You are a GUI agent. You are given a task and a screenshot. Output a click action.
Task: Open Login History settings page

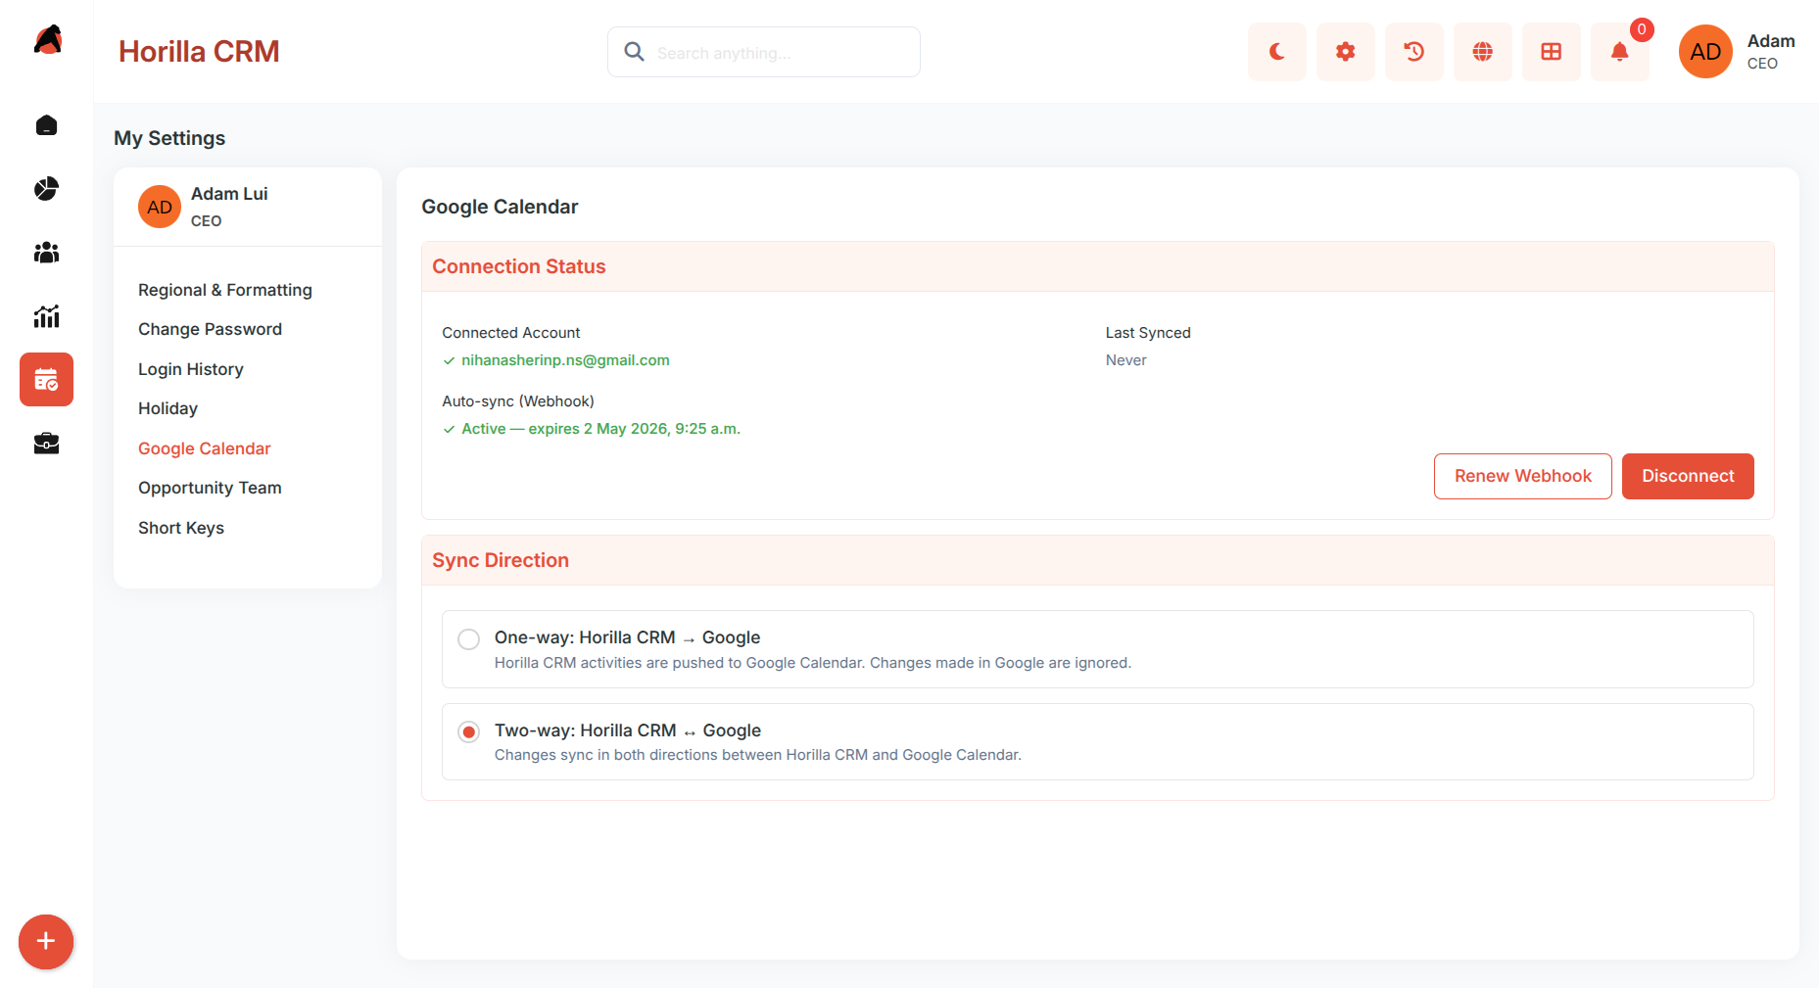coord(191,369)
